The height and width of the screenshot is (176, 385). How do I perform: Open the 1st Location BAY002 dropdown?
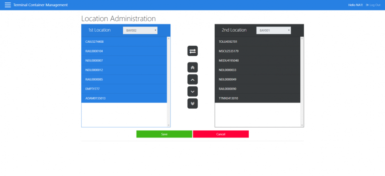click(140, 30)
